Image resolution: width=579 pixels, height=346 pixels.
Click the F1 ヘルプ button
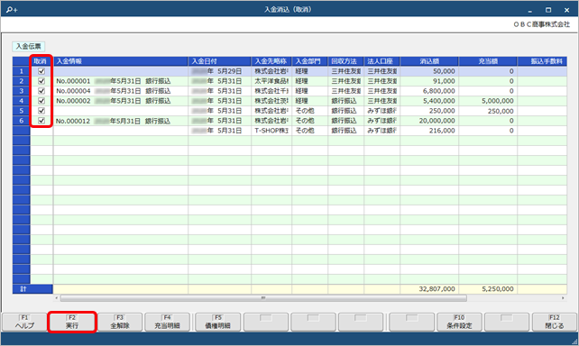[24, 322]
